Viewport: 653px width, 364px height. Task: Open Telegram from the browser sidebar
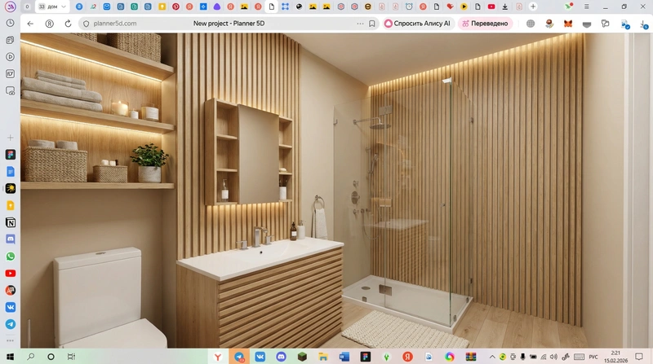tap(11, 324)
